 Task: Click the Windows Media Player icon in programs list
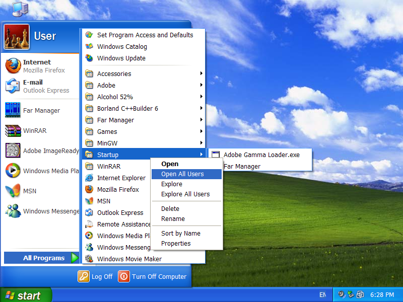pos(89,236)
